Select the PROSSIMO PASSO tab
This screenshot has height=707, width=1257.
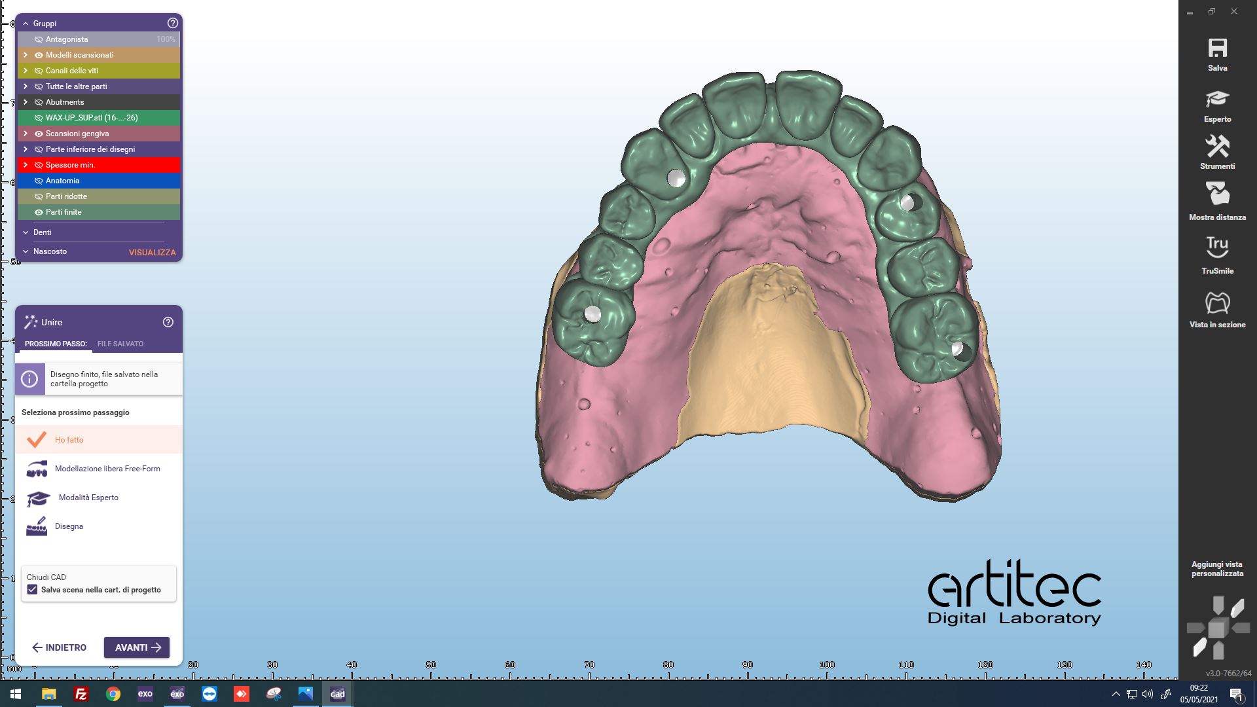pyautogui.click(x=56, y=344)
